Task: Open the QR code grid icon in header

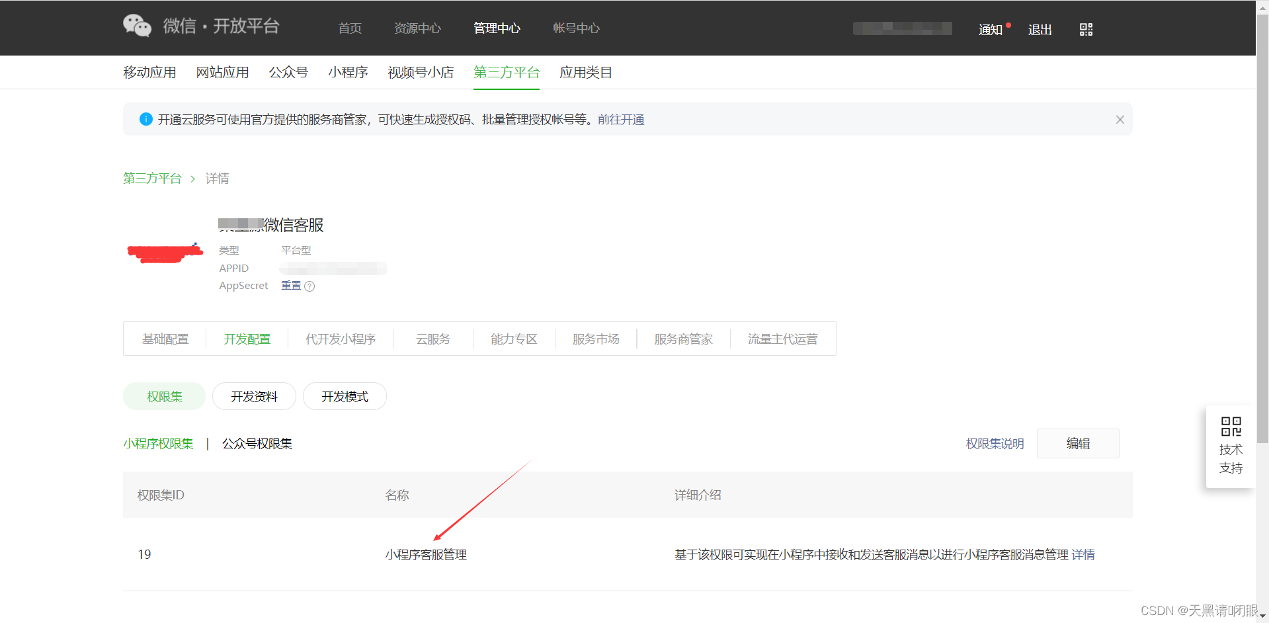Action: click(x=1086, y=29)
